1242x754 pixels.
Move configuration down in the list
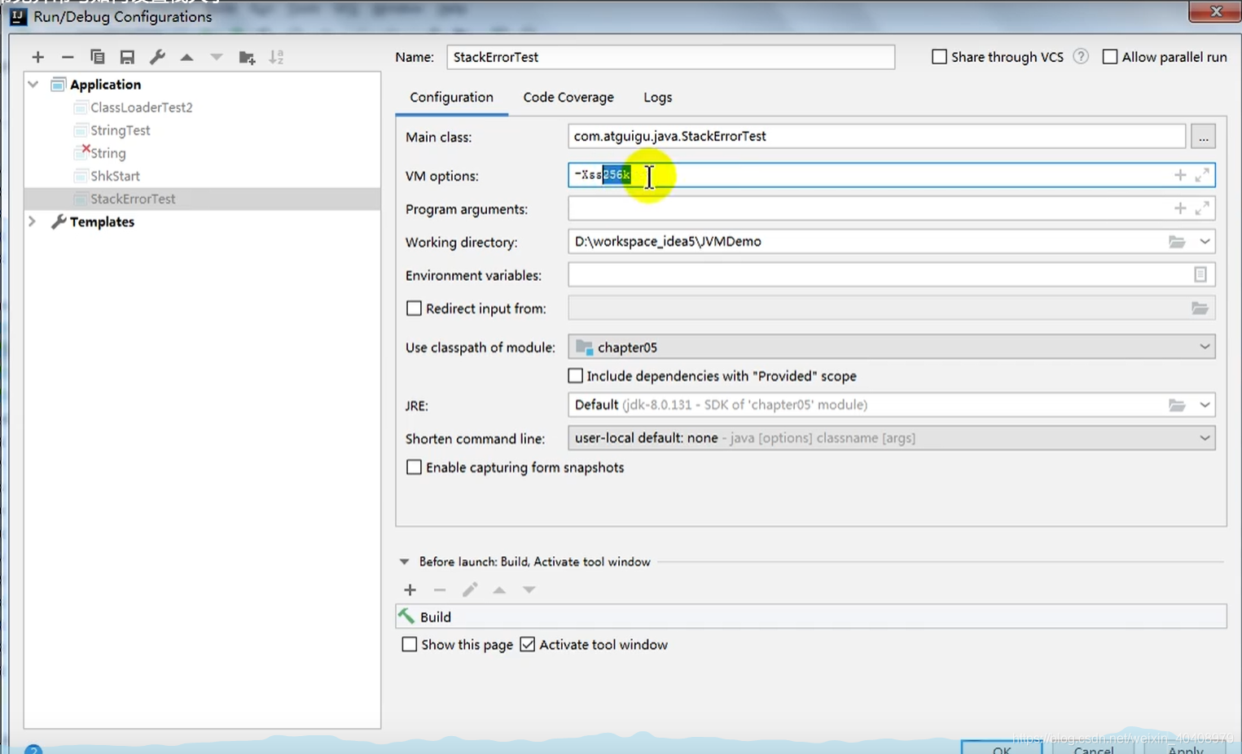(217, 57)
